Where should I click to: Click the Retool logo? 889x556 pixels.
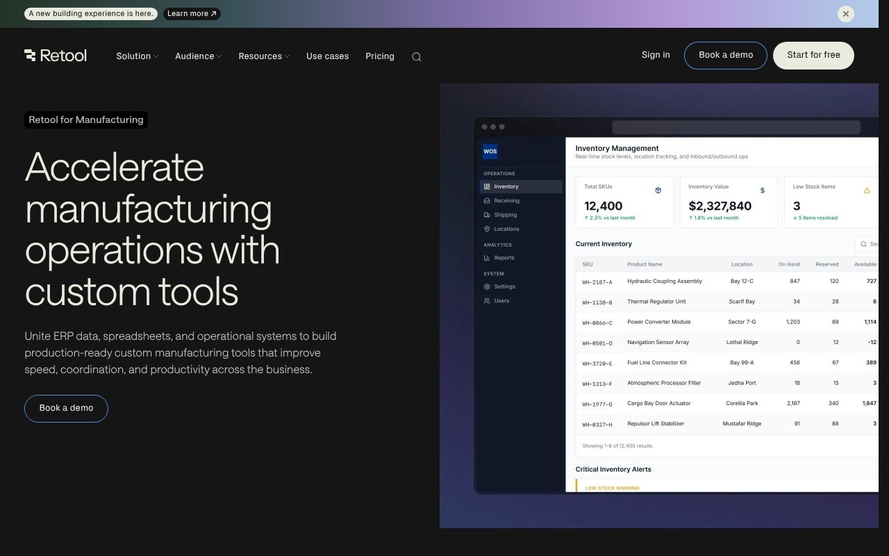(x=56, y=56)
